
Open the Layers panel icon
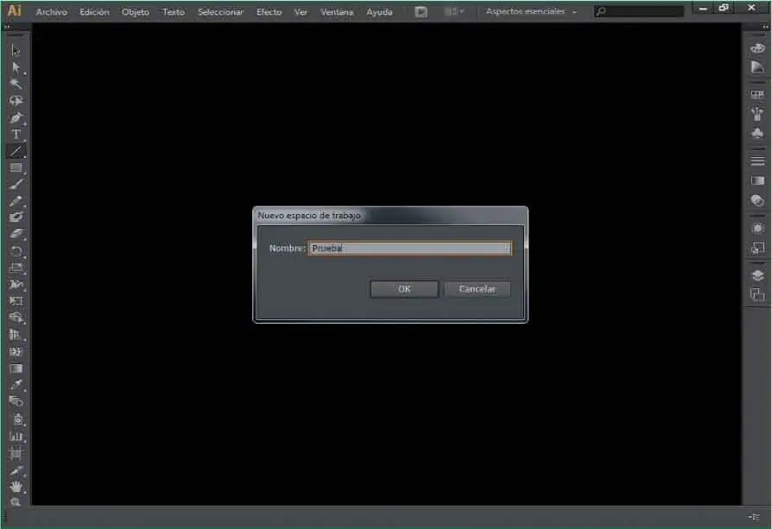(757, 274)
